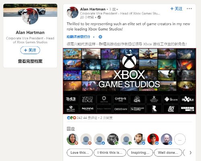The height and width of the screenshot is (161, 201).
Task: Click the globe icon next to translation rating
Action: point(100,37)
